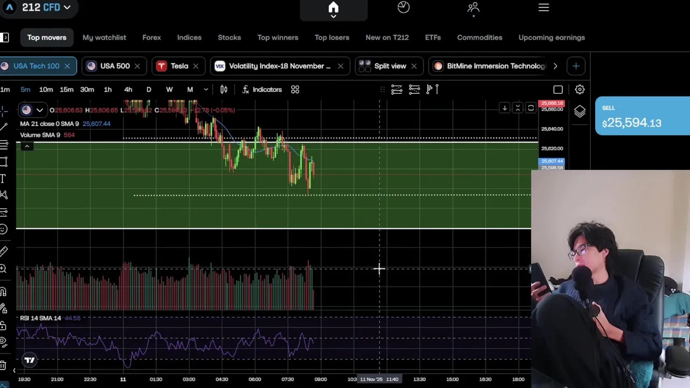Screen dimensions: 690x388
Task: Click the down arrow pane control
Action: coord(505,108)
